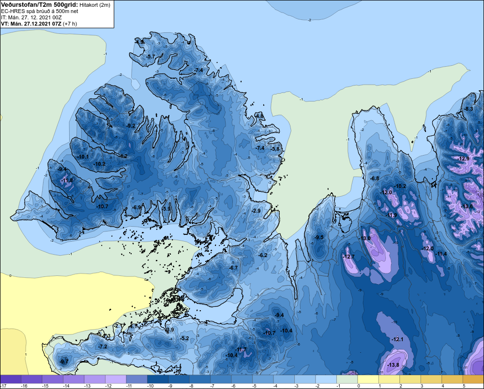Click the -13.6 temperature label
The width and height of the screenshot is (484, 389).
click(467, 206)
